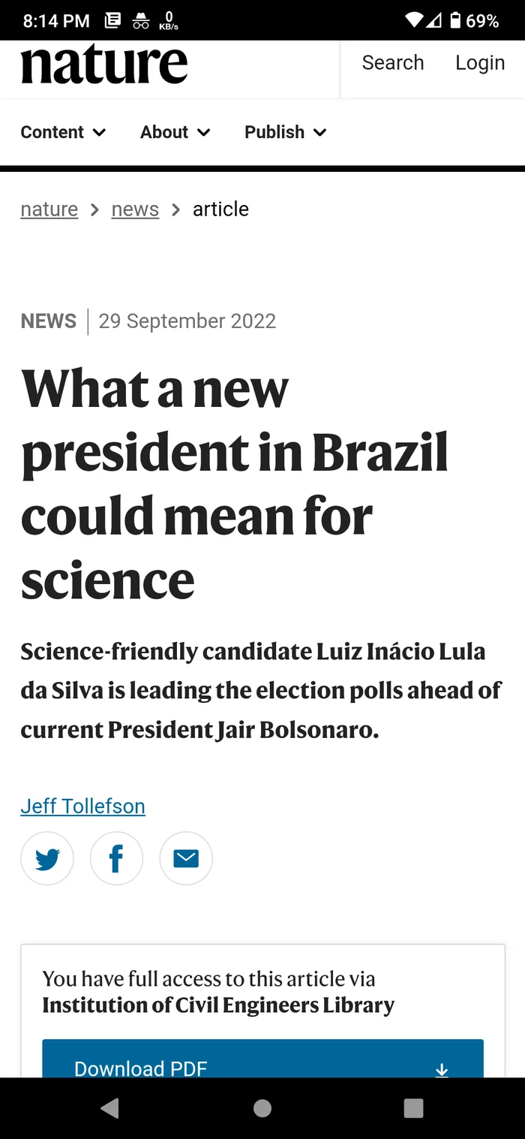Image resolution: width=525 pixels, height=1139 pixels.
Task: Share article via Twitter icon
Action: pos(47,858)
